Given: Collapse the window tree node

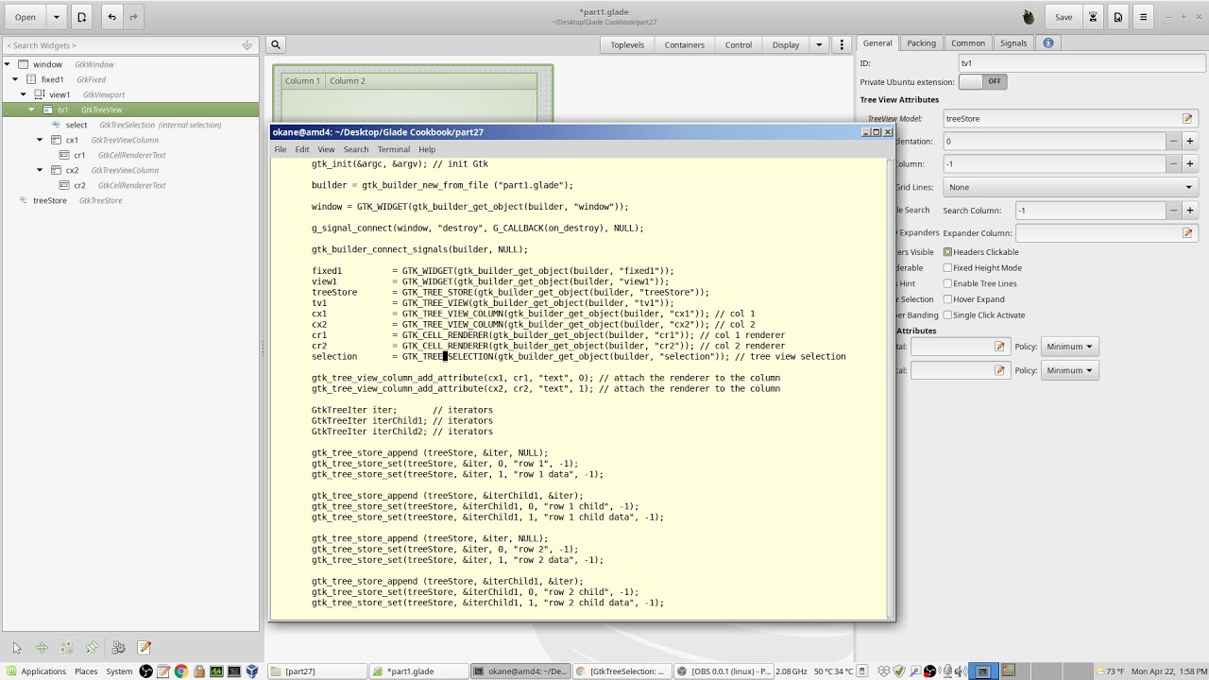Looking at the screenshot, I should click(x=8, y=64).
